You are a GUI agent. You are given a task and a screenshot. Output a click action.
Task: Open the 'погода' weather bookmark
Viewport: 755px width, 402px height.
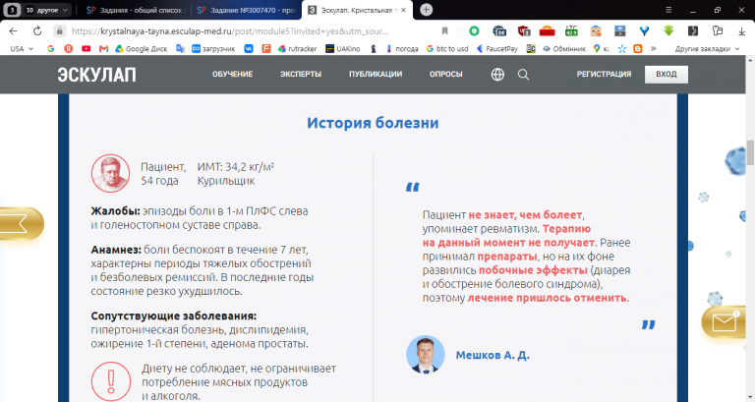pyautogui.click(x=401, y=48)
